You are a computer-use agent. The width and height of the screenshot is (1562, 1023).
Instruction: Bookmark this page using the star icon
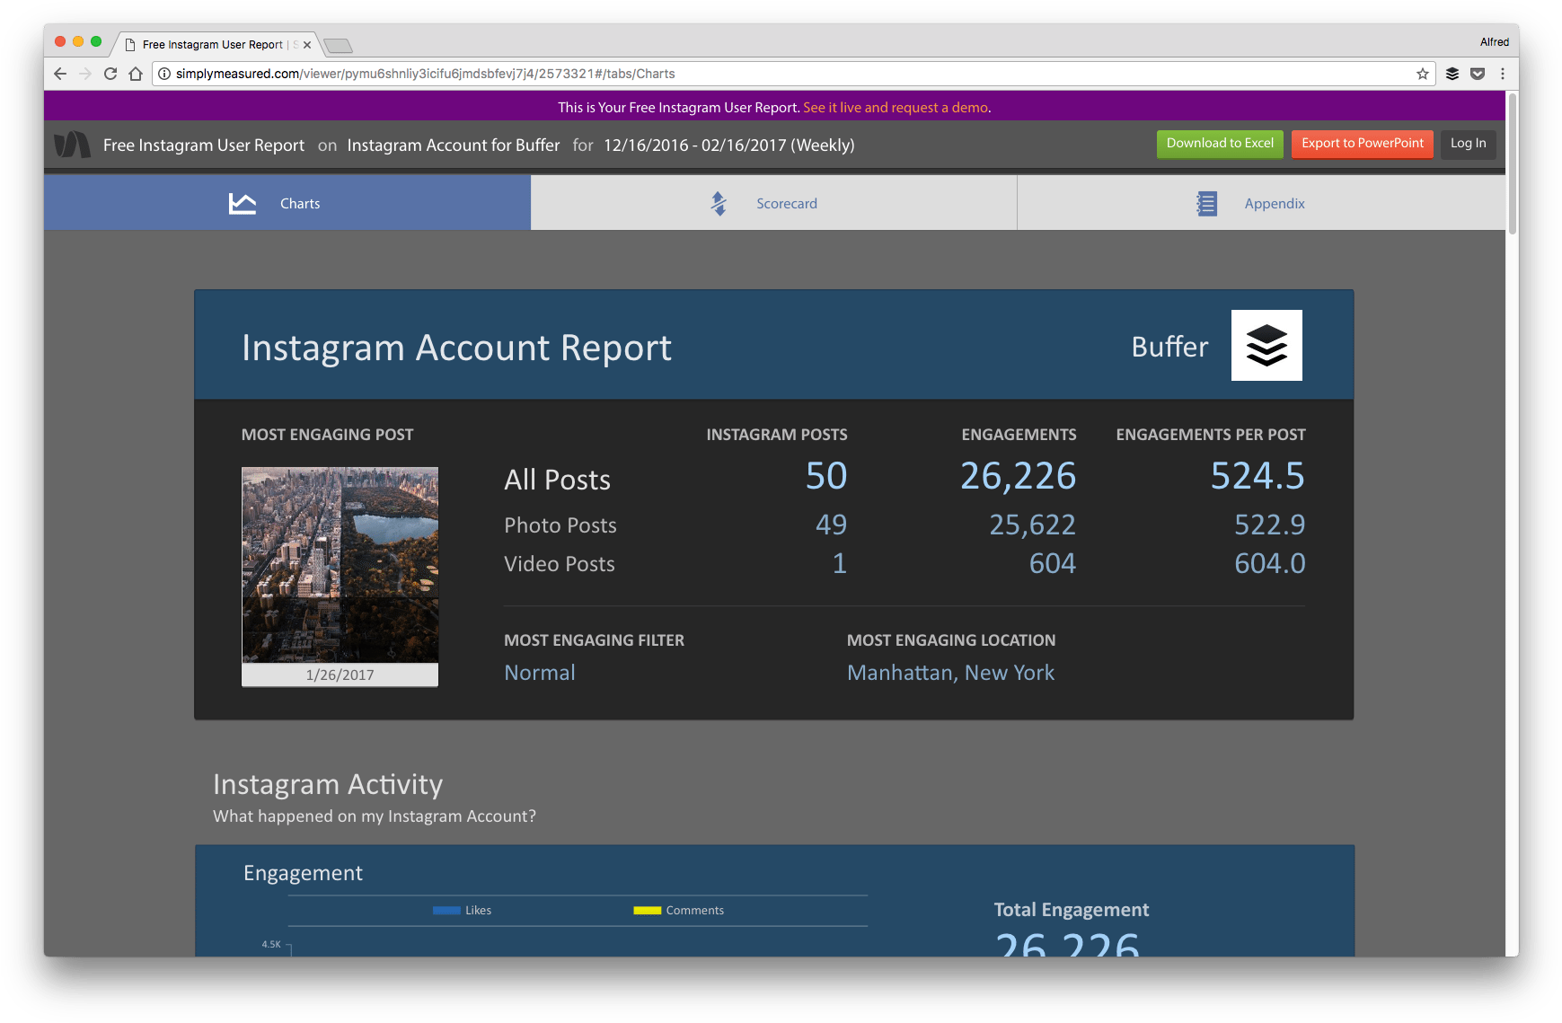point(1424,74)
